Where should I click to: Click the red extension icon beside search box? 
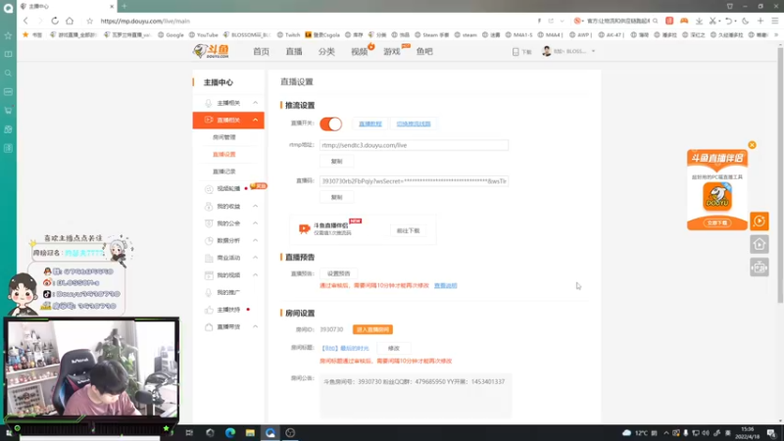coord(669,21)
